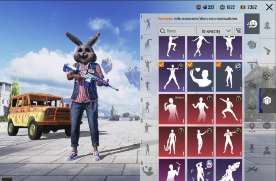Select emote slot 6 pointing figure
276x181 pixels.
(148, 129)
